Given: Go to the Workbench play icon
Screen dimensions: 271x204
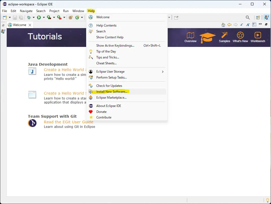Looking at the screenshot, I should (x=258, y=37).
